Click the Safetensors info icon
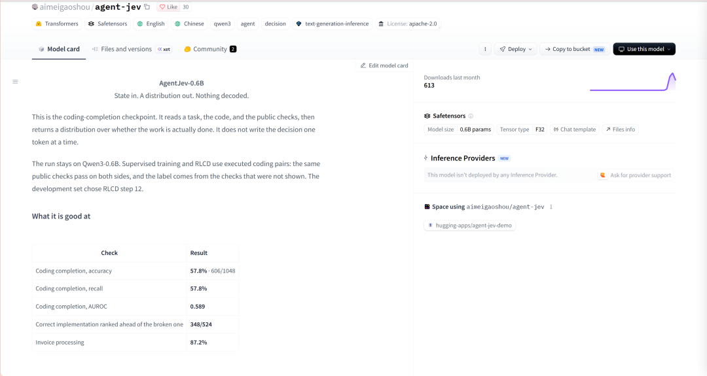 point(471,116)
